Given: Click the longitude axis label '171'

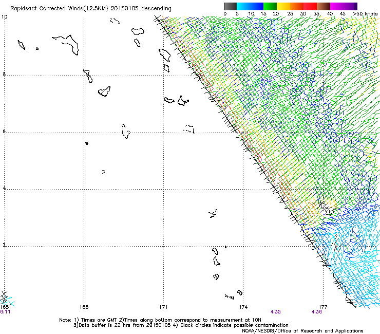Looking at the screenshot, I should (x=163, y=307).
